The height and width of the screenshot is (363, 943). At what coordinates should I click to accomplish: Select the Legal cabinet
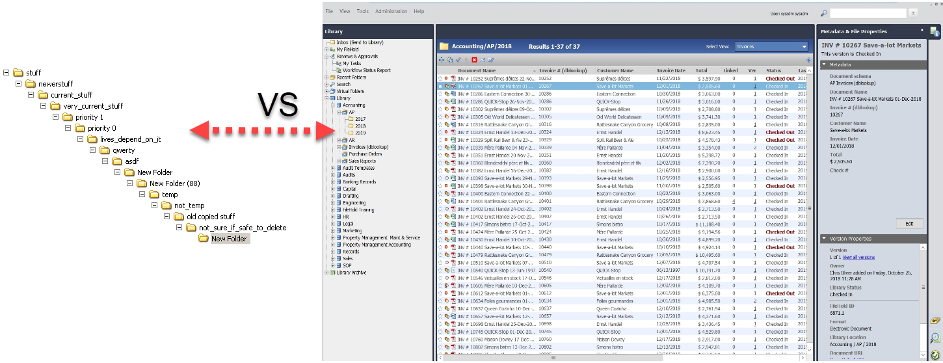pyautogui.click(x=349, y=224)
